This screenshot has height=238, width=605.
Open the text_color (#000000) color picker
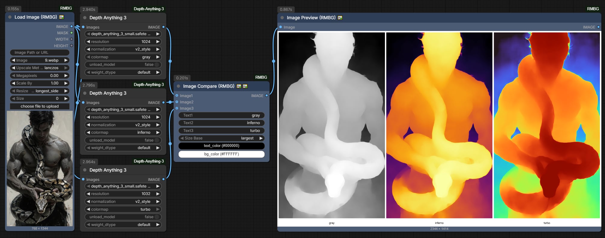pos(222,146)
